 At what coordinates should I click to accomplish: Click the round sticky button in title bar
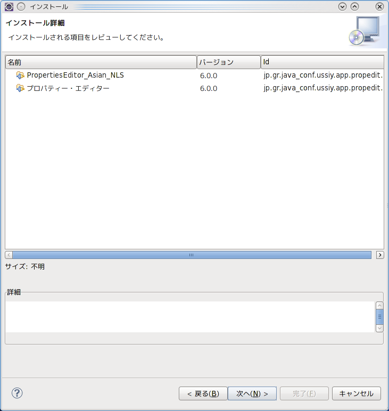click(x=21, y=6)
